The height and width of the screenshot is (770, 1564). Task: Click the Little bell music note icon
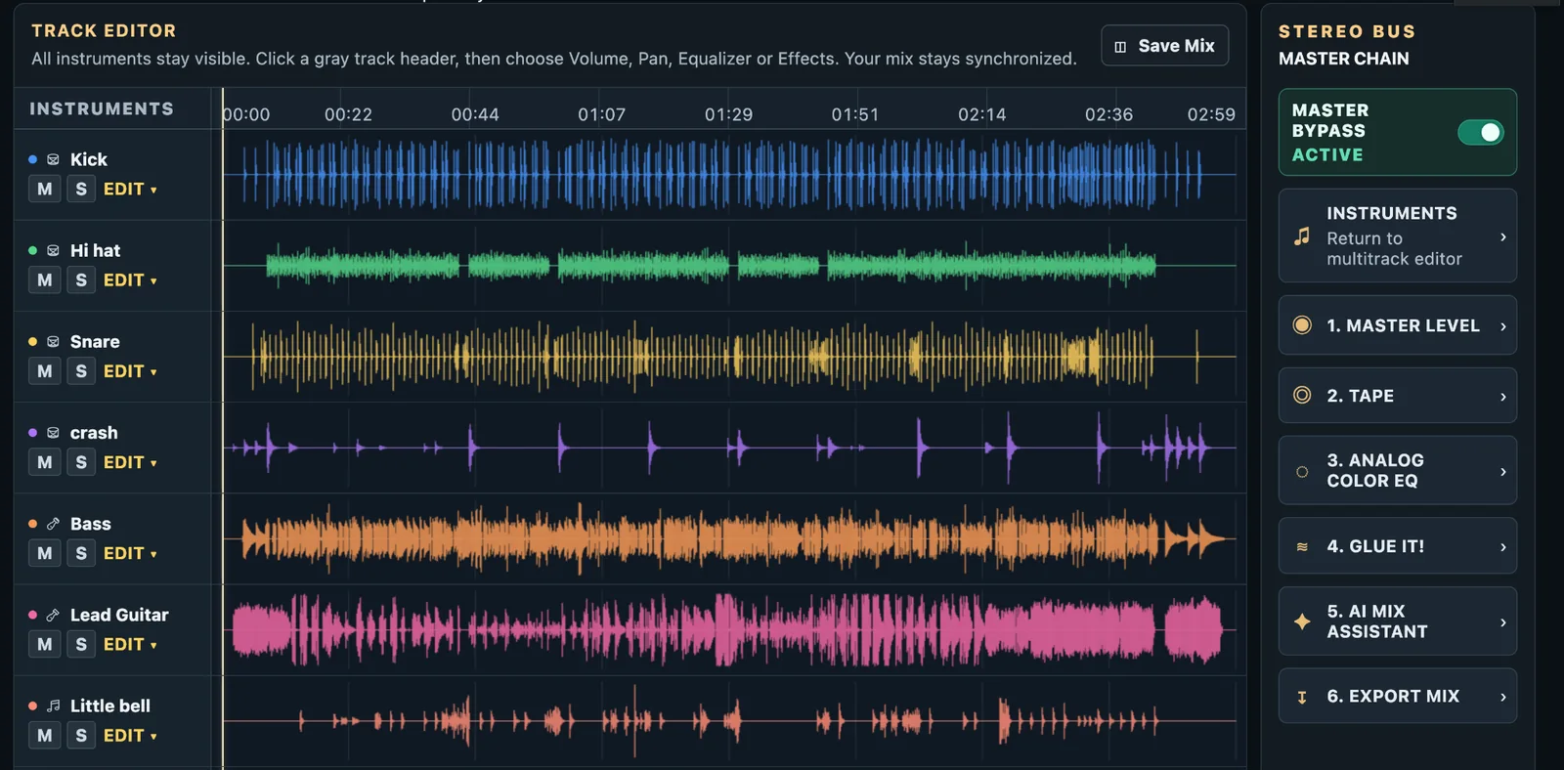pyautogui.click(x=53, y=706)
